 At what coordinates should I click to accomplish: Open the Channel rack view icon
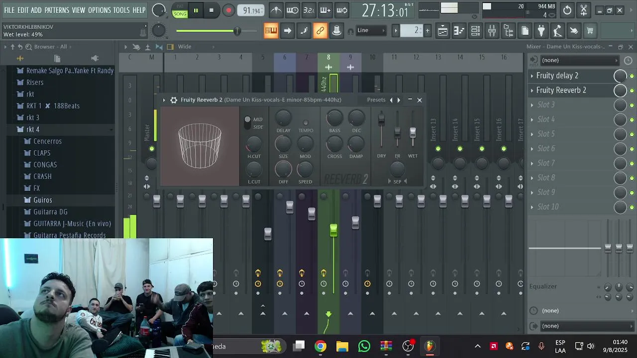click(x=475, y=30)
